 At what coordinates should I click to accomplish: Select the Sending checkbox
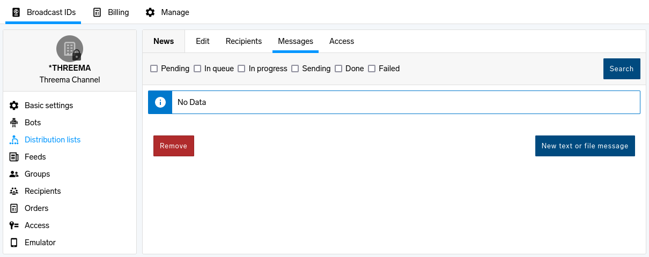(295, 69)
